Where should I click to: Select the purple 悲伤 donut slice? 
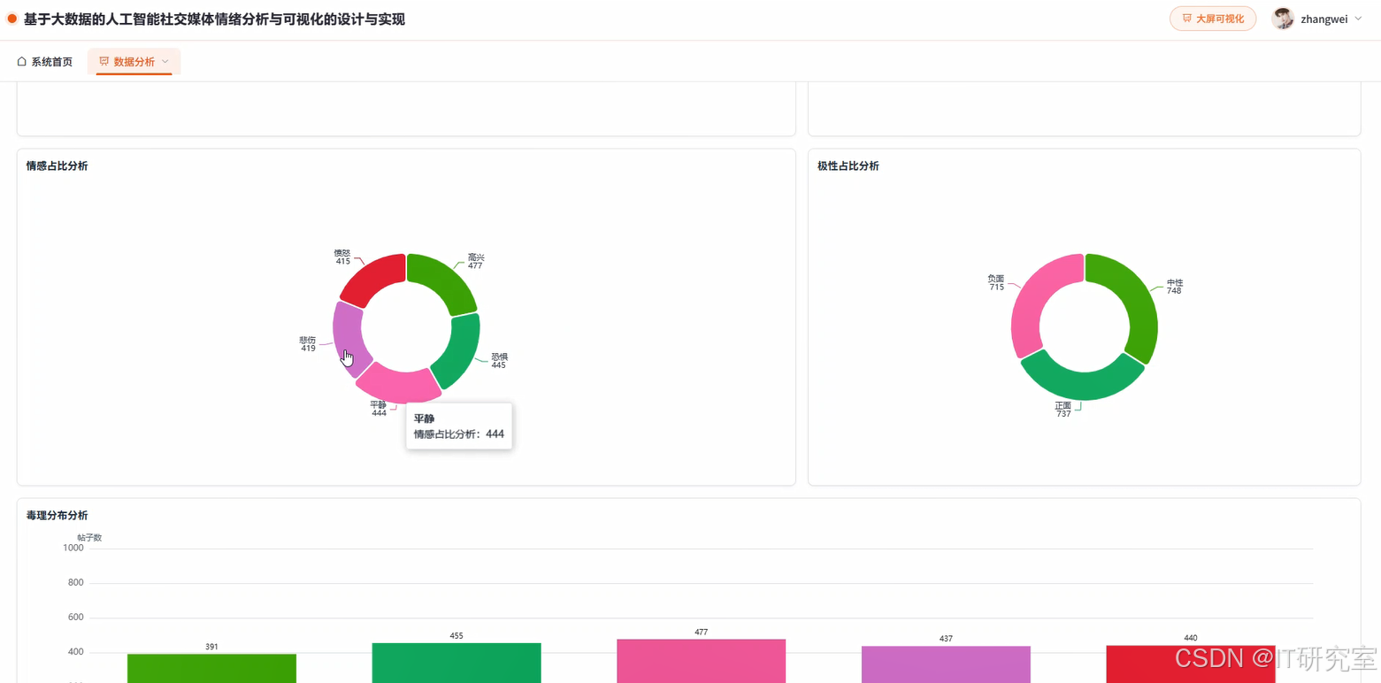point(350,337)
